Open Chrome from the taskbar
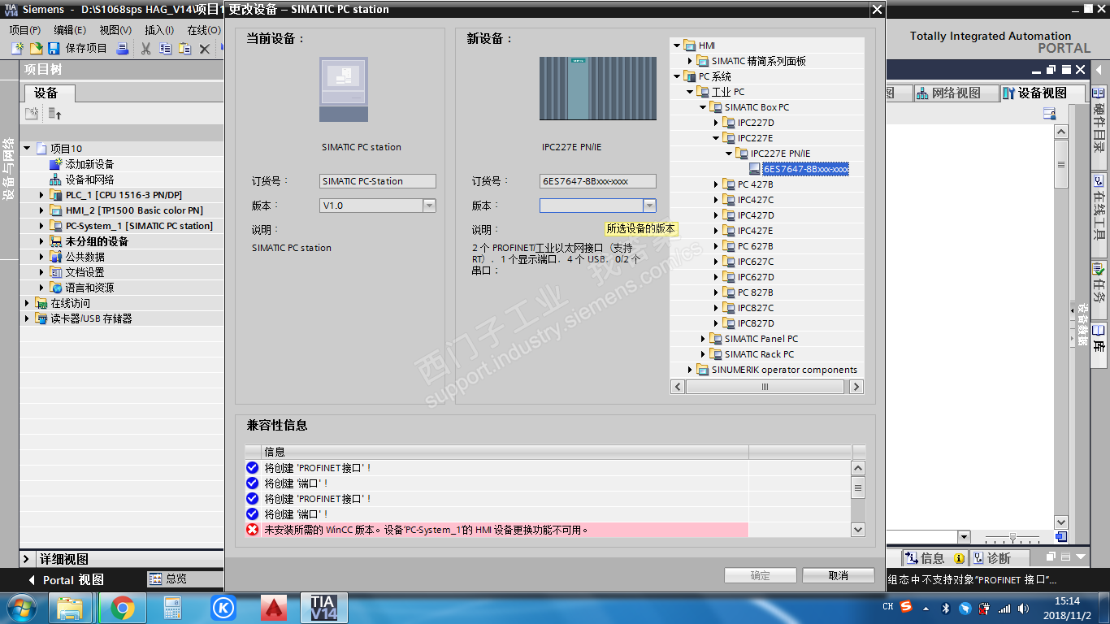Viewport: 1110px width, 624px height. (x=123, y=608)
